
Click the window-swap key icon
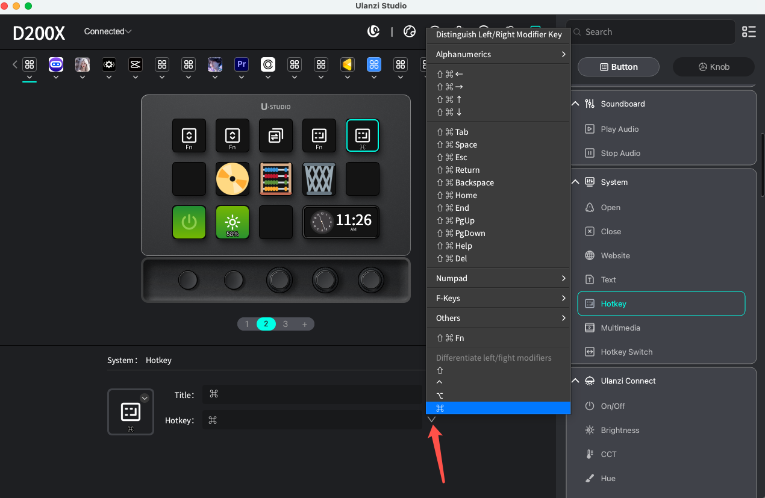276,135
